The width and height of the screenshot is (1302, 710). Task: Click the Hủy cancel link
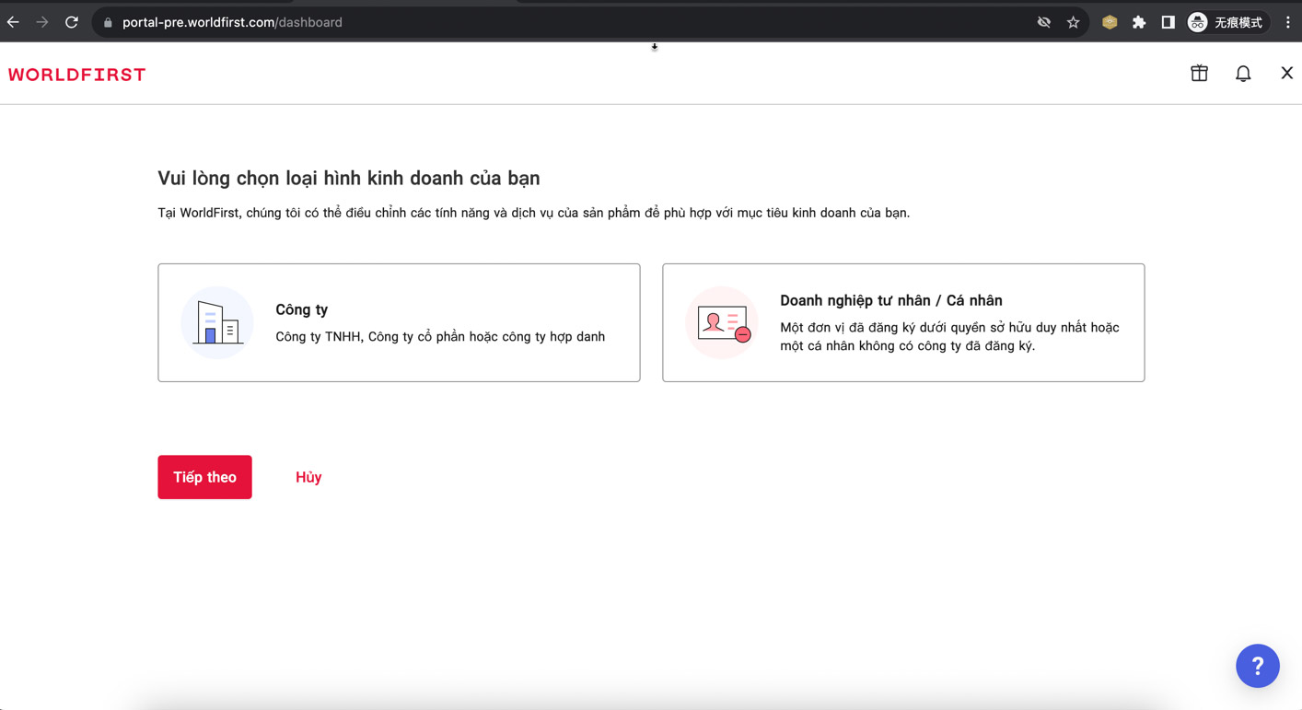308,477
